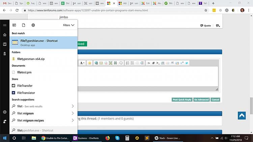
Task: Open Feedback icon in search sidebar
Action: click(x=5, y=121)
